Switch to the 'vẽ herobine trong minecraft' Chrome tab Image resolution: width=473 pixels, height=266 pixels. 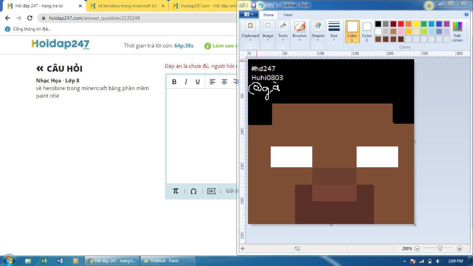click(x=127, y=6)
